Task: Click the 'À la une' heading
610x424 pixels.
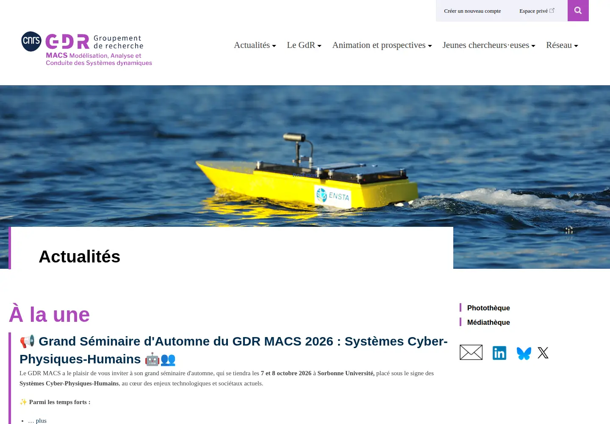Action: (x=50, y=315)
